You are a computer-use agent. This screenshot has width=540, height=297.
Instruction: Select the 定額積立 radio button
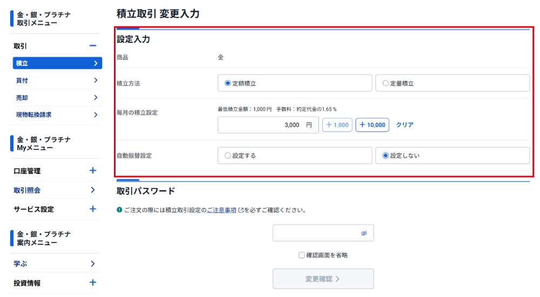(x=228, y=83)
